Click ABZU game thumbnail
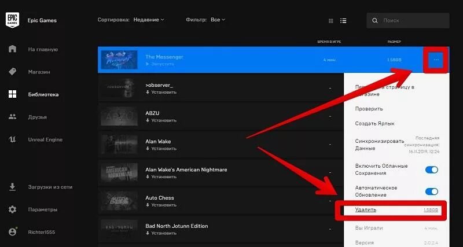Screen dimensions: 463x247 [x=119, y=116]
